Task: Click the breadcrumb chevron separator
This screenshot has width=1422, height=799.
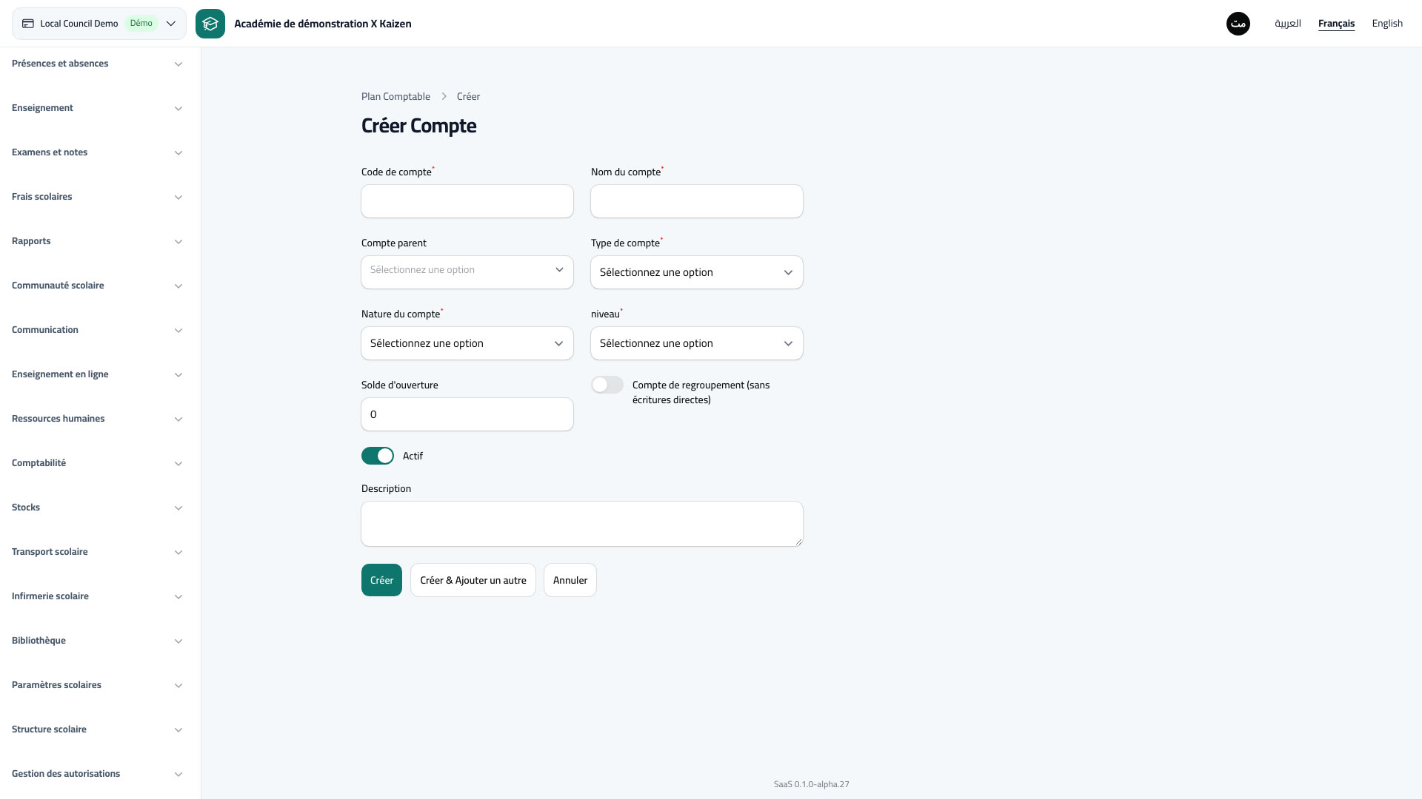Action: (x=444, y=97)
